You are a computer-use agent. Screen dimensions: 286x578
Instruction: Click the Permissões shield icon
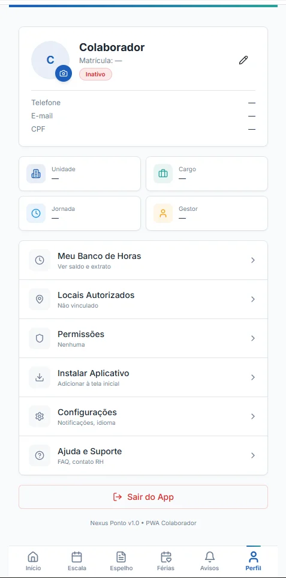point(40,338)
